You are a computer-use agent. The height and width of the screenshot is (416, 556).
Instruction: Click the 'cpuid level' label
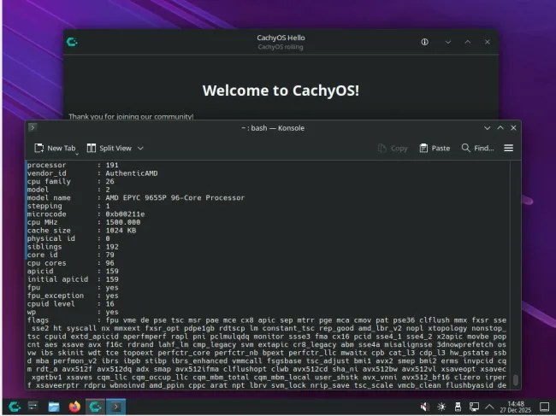click(x=50, y=303)
